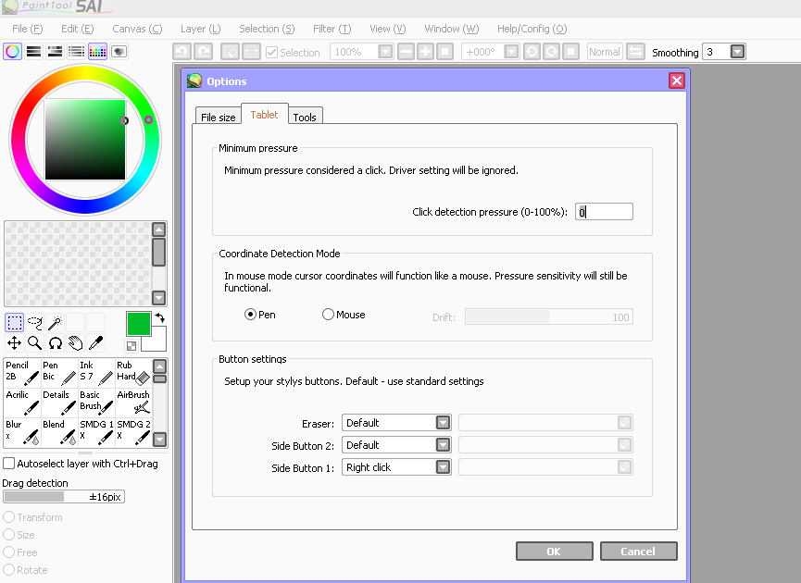Choose the Pen Bic brush
Image resolution: width=801 pixels, height=583 pixels.
(x=59, y=373)
